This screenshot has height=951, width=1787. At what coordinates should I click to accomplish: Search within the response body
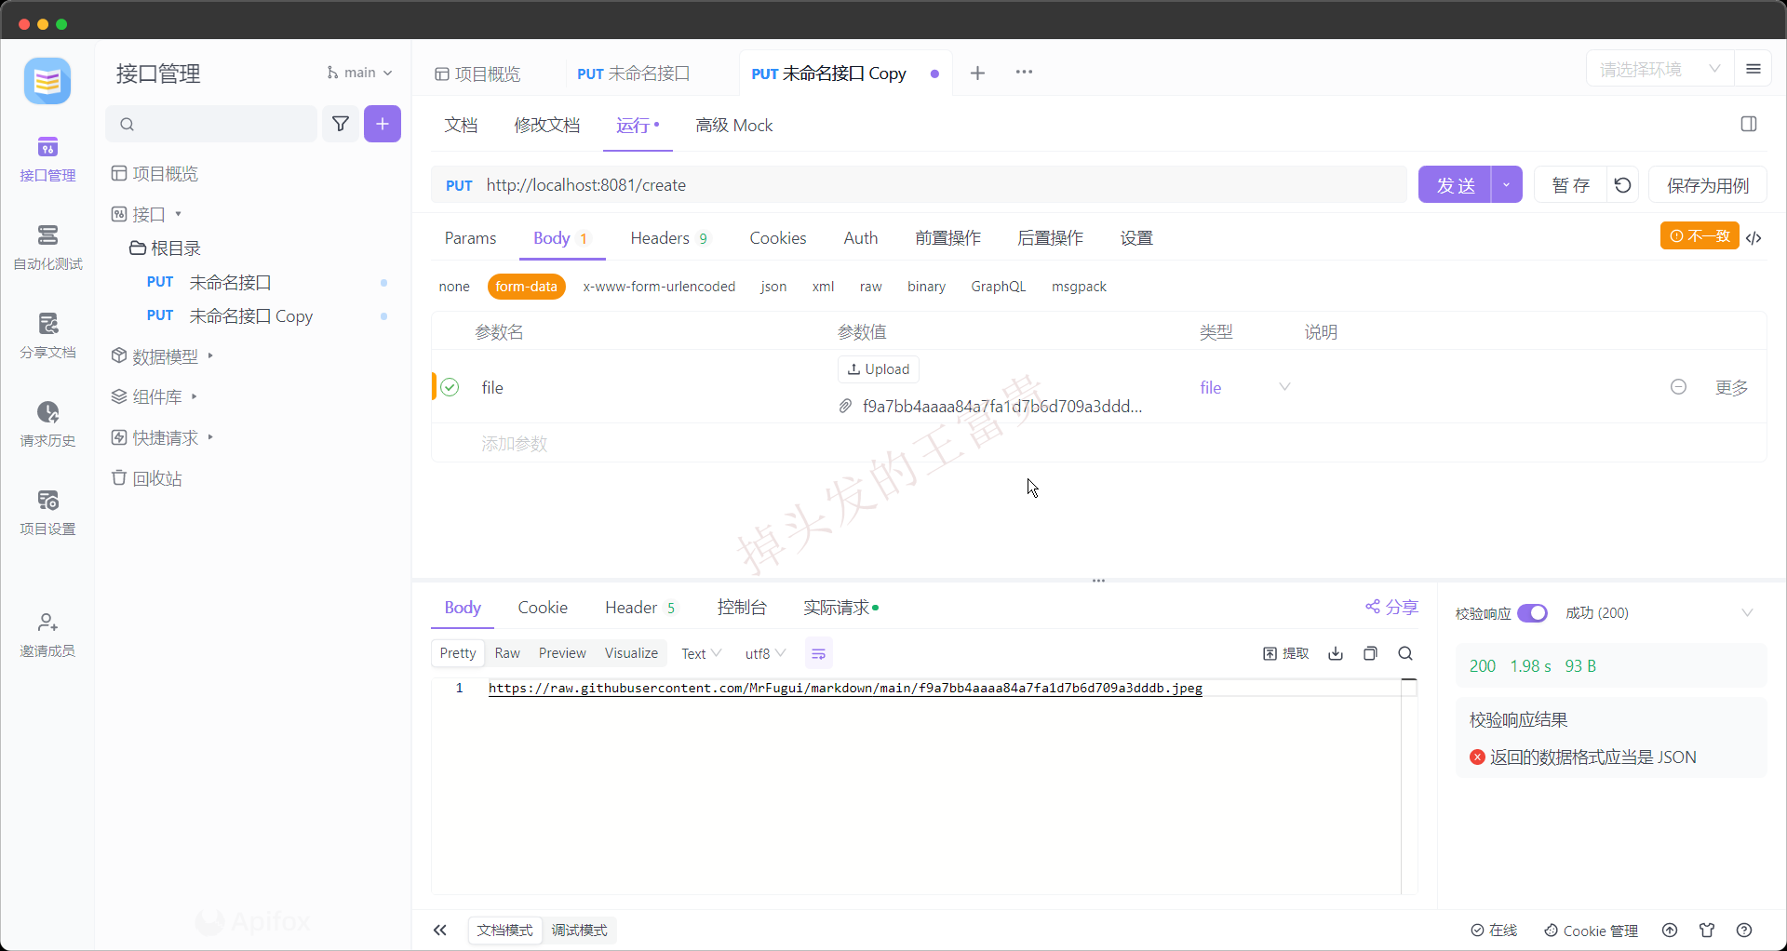click(x=1405, y=653)
